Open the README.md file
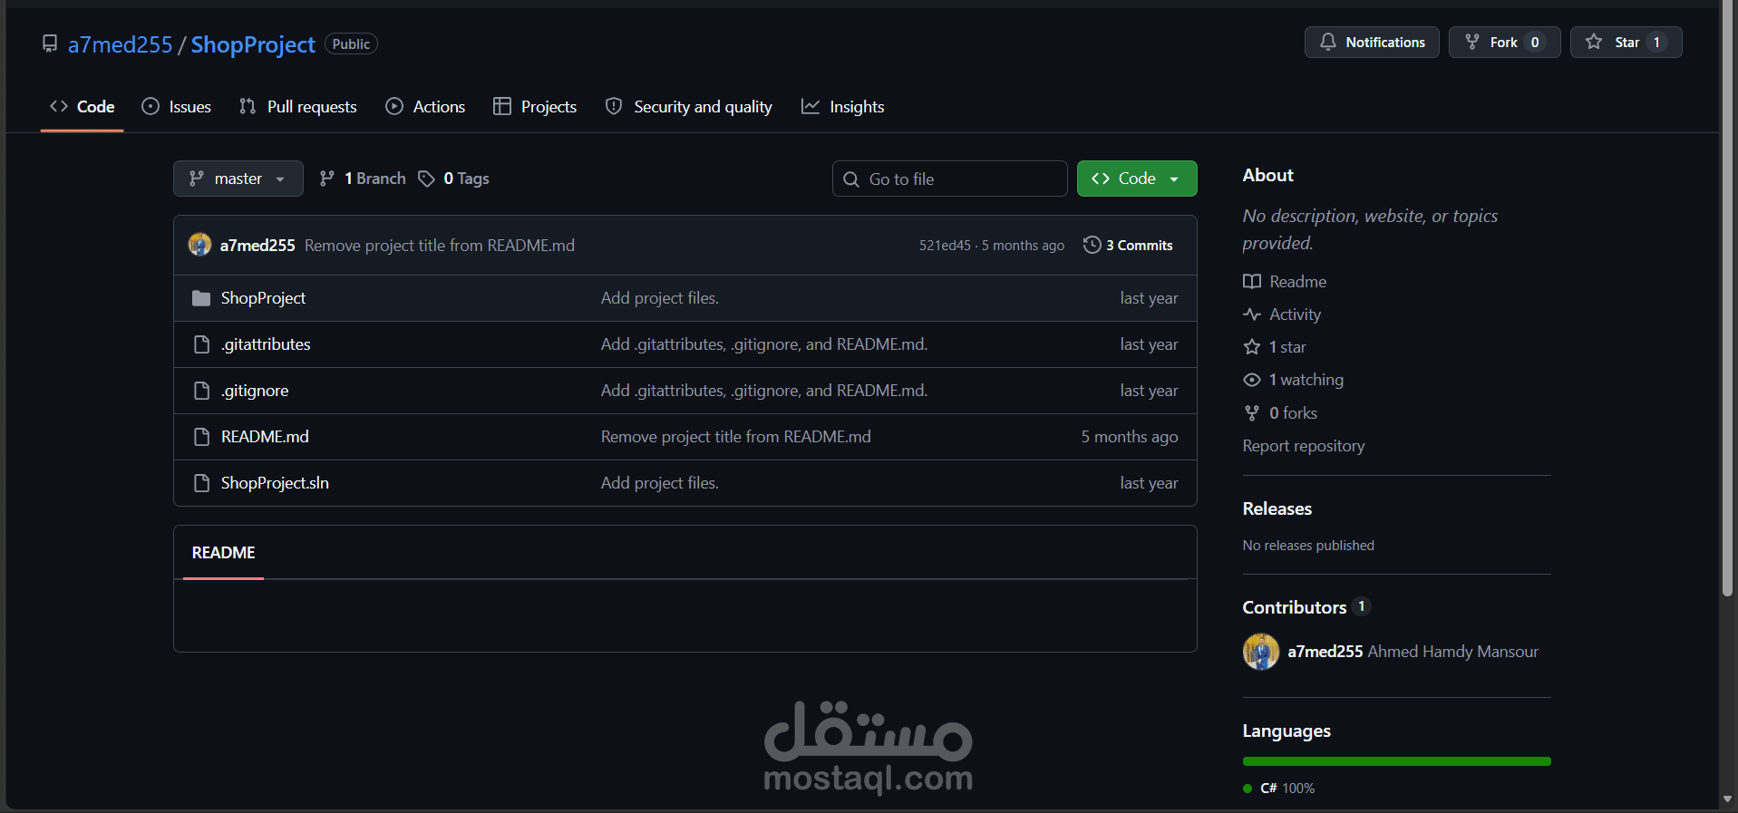 (x=265, y=437)
